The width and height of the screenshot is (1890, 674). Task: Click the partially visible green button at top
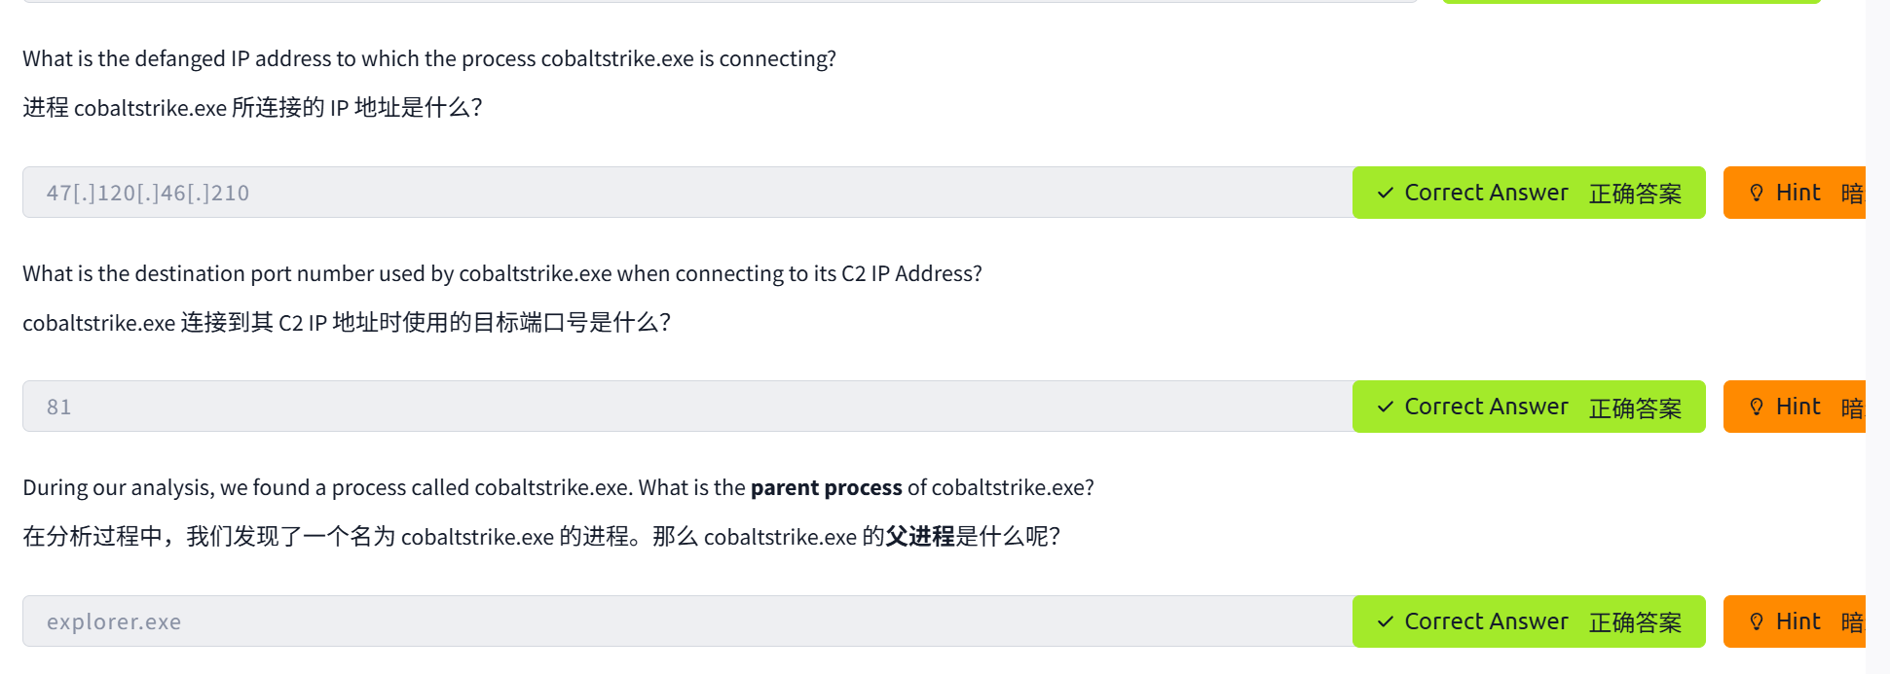click(x=1631, y=2)
